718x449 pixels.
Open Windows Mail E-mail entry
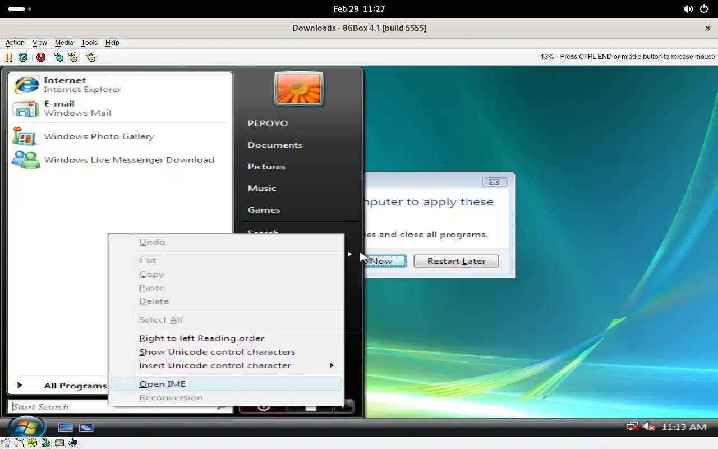[x=121, y=108]
